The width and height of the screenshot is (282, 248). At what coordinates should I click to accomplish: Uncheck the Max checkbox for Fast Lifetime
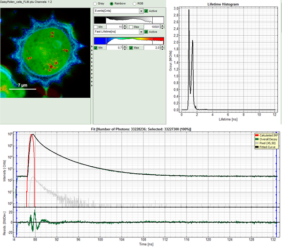131,48
